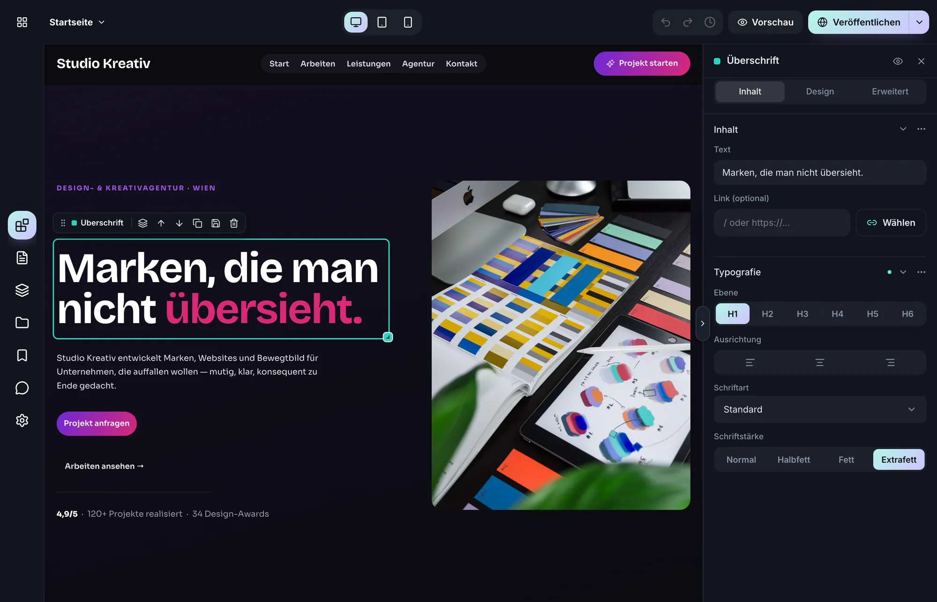
Task: Select H3 heading level
Action: pyautogui.click(x=803, y=314)
